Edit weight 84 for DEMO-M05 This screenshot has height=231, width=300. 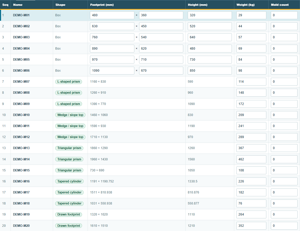pos(251,60)
